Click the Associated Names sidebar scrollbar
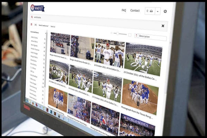207x138 pixels. (x=46, y=59)
